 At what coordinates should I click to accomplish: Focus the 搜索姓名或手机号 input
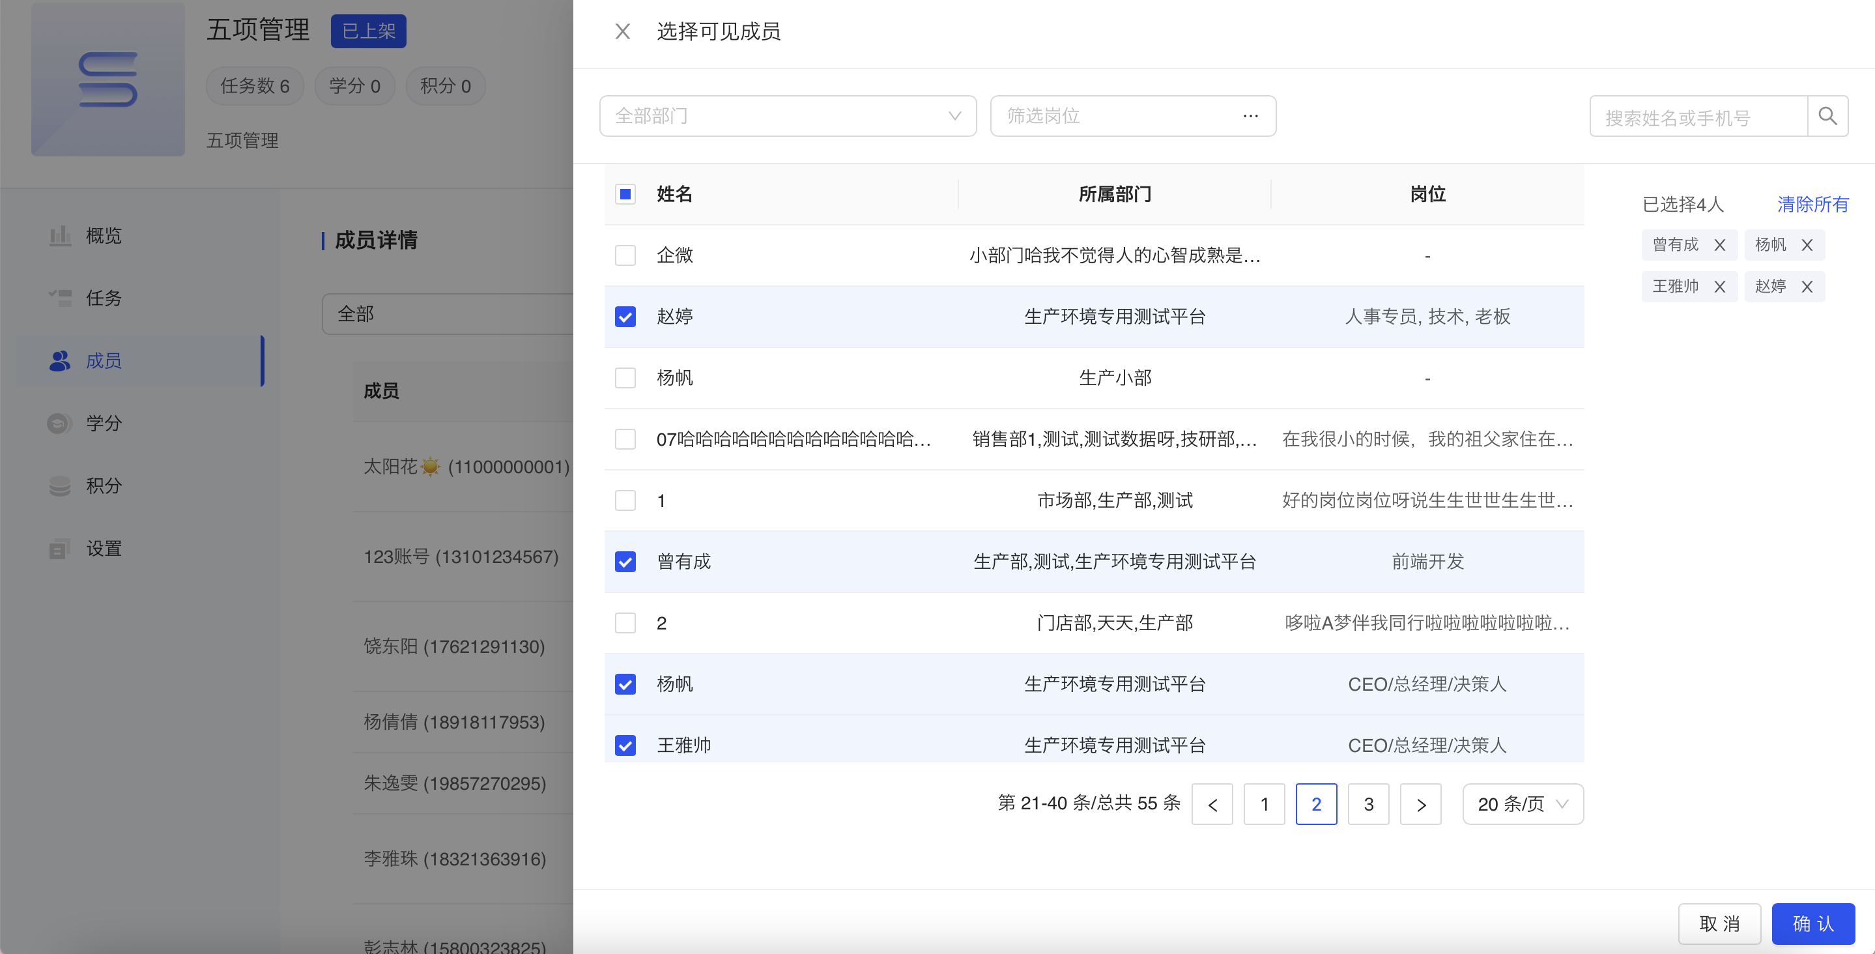(x=1699, y=116)
